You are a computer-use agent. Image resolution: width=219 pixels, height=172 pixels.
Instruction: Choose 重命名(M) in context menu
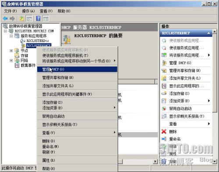point(77,147)
